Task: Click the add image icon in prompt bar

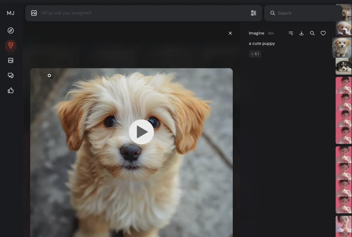Action: coord(34,13)
